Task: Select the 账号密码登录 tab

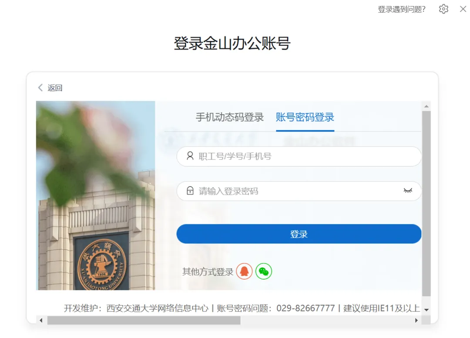Action: [305, 117]
